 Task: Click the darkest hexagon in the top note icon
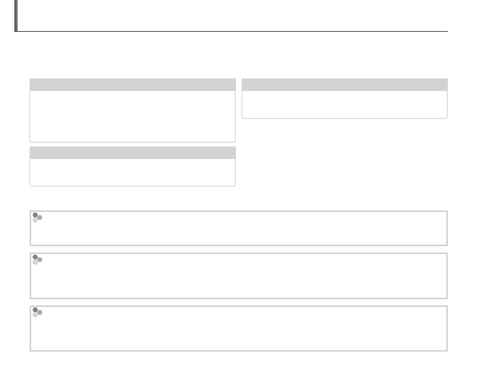tap(35, 215)
